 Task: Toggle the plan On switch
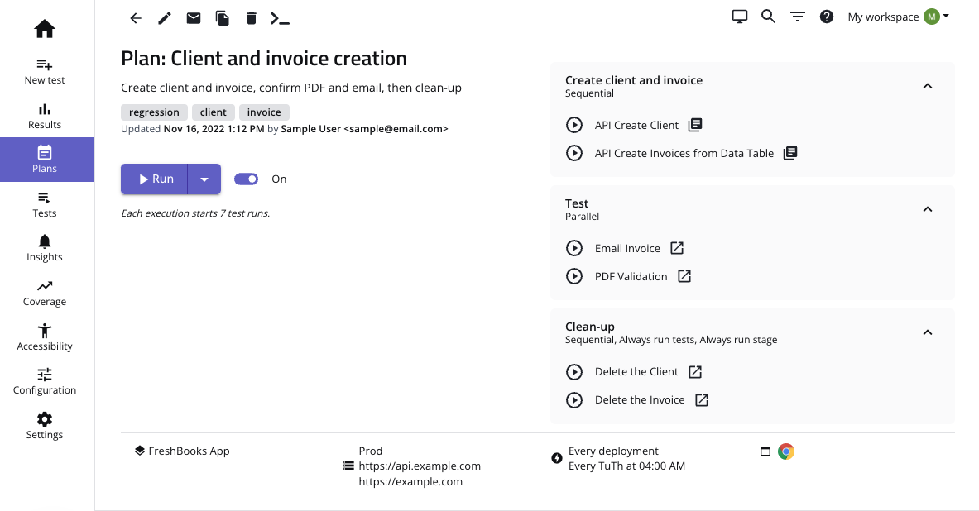click(246, 179)
